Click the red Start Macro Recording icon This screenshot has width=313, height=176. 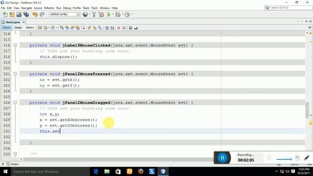118,28
